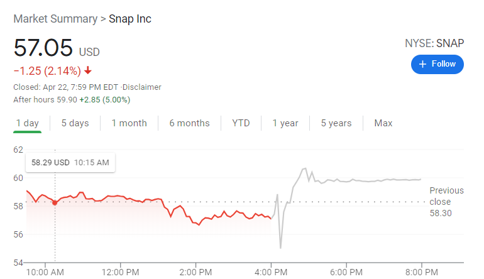The height and width of the screenshot is (279, 484).
Task: Click the red down arrow icon
Action: click(x=88, y=70)
